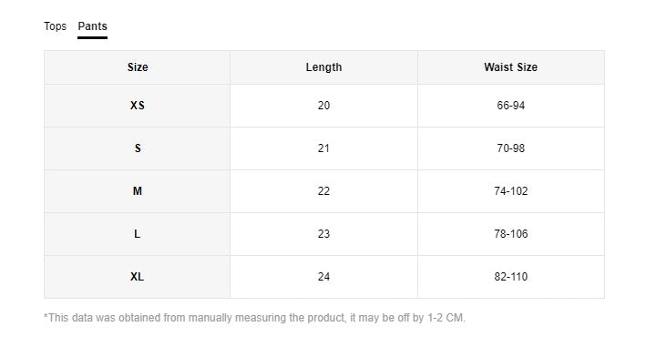Select the L size row label
This screenshot has width=646, height=337.
pyautogui.click(x=138, y=234)
